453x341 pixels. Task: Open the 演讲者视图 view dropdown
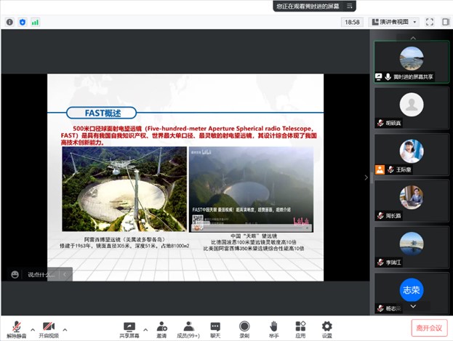point(393,22)
